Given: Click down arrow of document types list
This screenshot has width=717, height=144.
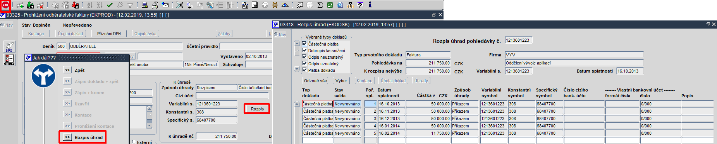Looking at the screenshot, I should (297, 69).
